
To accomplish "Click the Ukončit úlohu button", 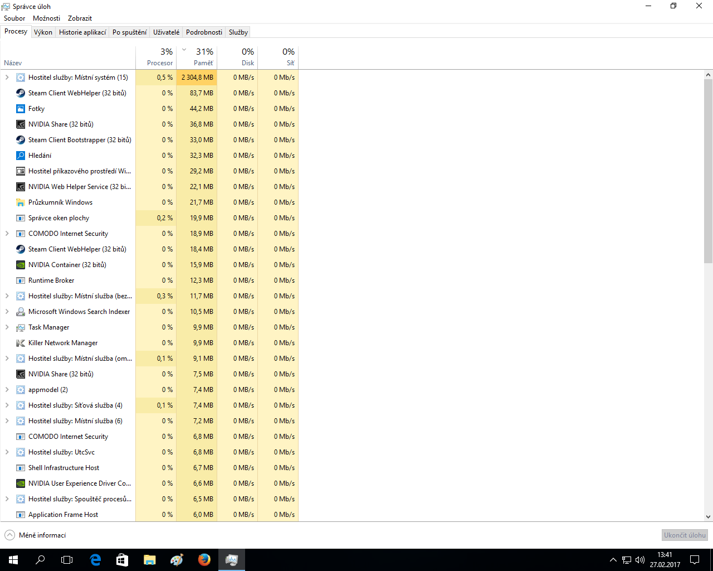I will (x=685, y=535).
